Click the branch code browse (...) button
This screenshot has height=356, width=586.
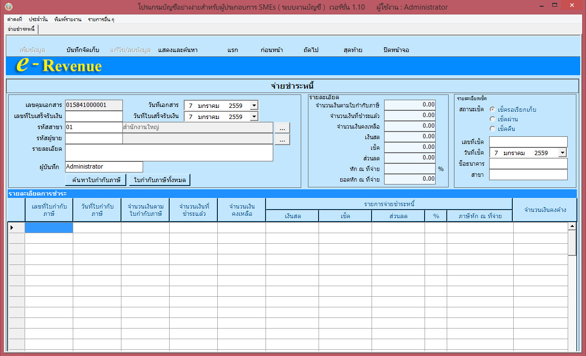(x=282, y=128)
